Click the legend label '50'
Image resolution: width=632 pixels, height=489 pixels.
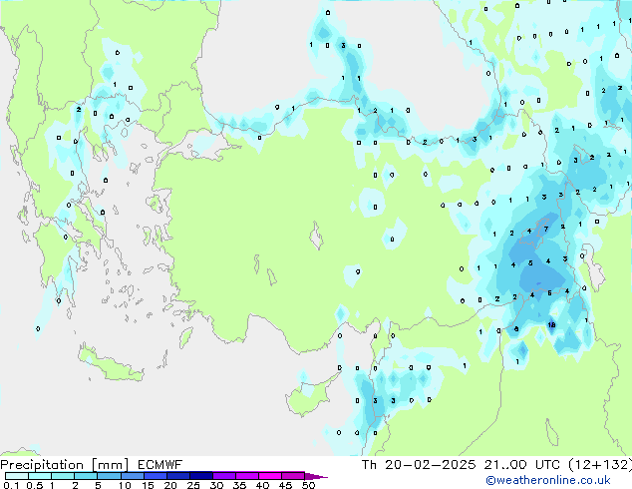tap(309, 485)
